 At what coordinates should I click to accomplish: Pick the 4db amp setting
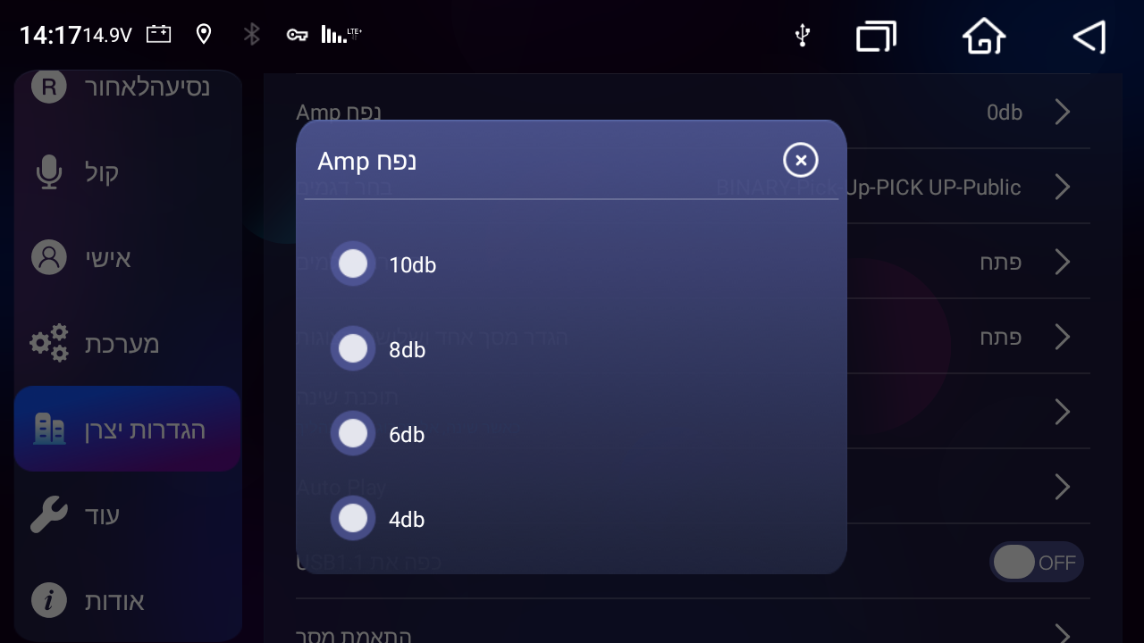(354, 518)
